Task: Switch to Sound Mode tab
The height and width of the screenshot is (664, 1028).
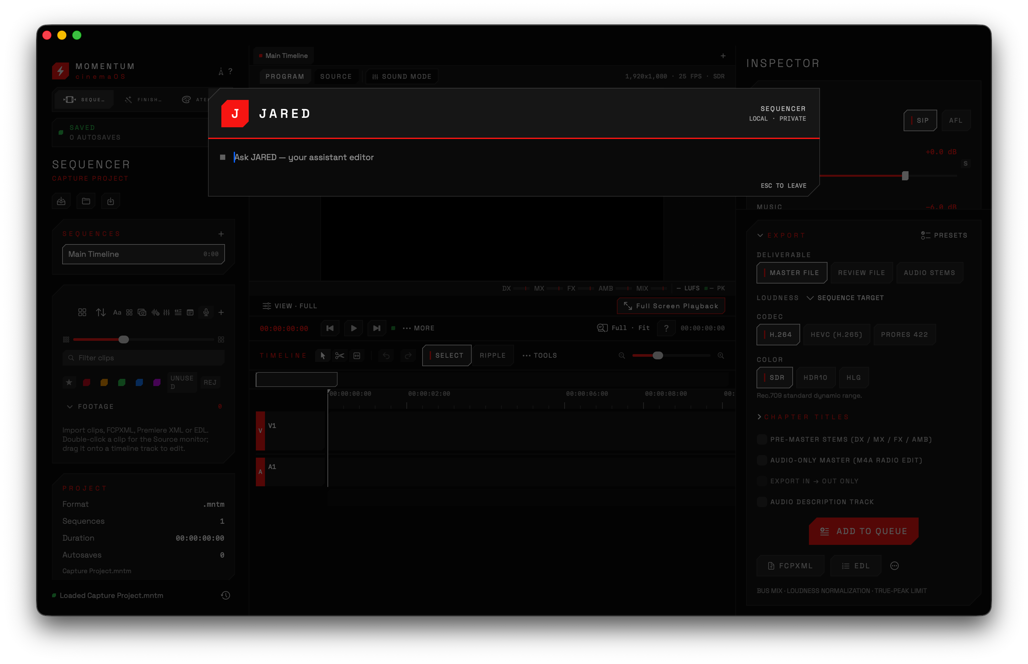Action: pyautogui.click(x=402, y=76)
